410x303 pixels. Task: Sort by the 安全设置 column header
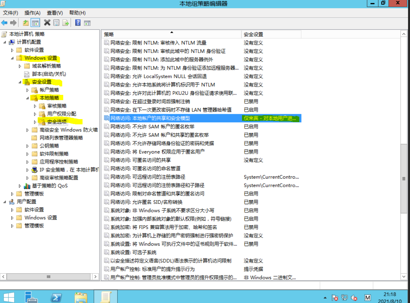point(271,34)
